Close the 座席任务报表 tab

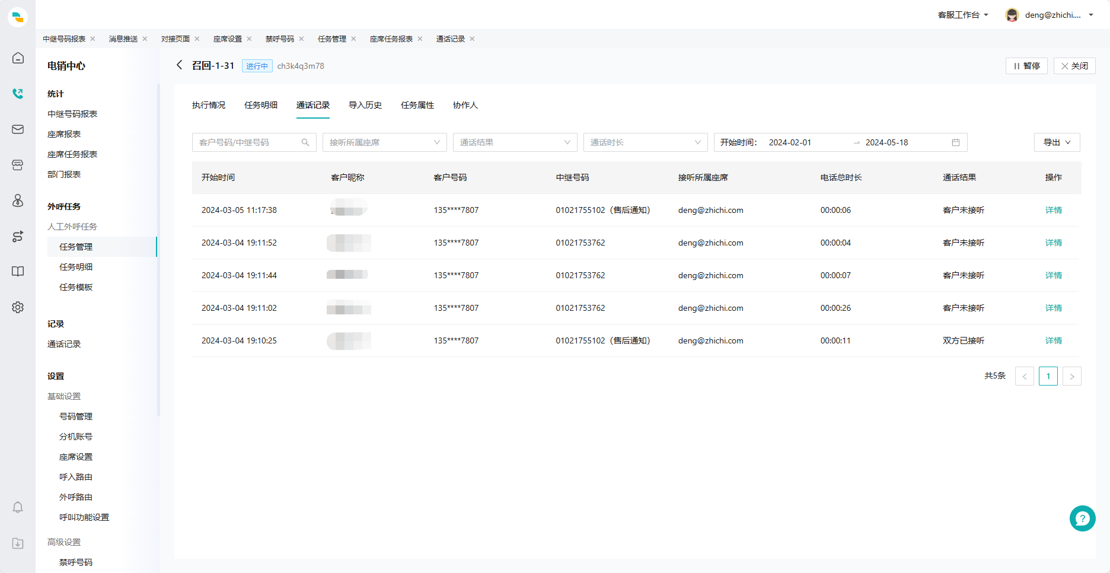pos(420,39)
